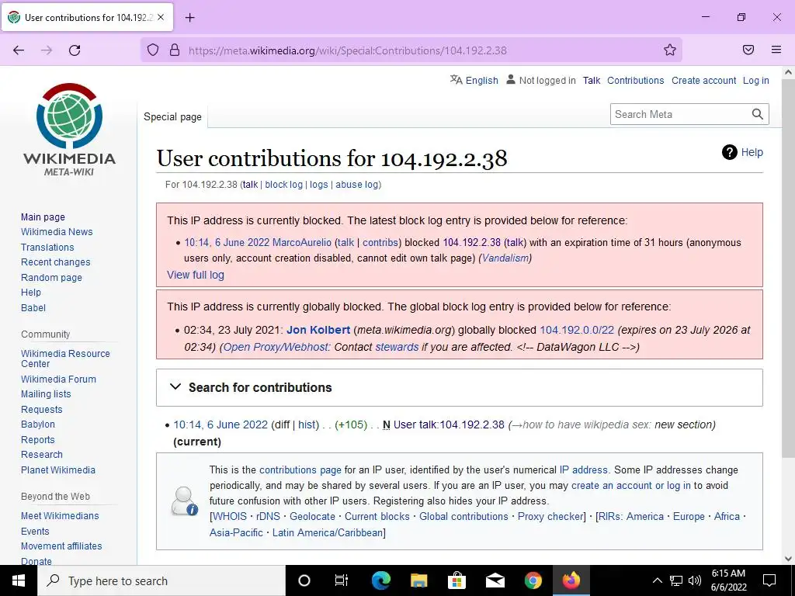Open Random page in sidebar
The image size is (795, 596).
click(x=51, y=277)
